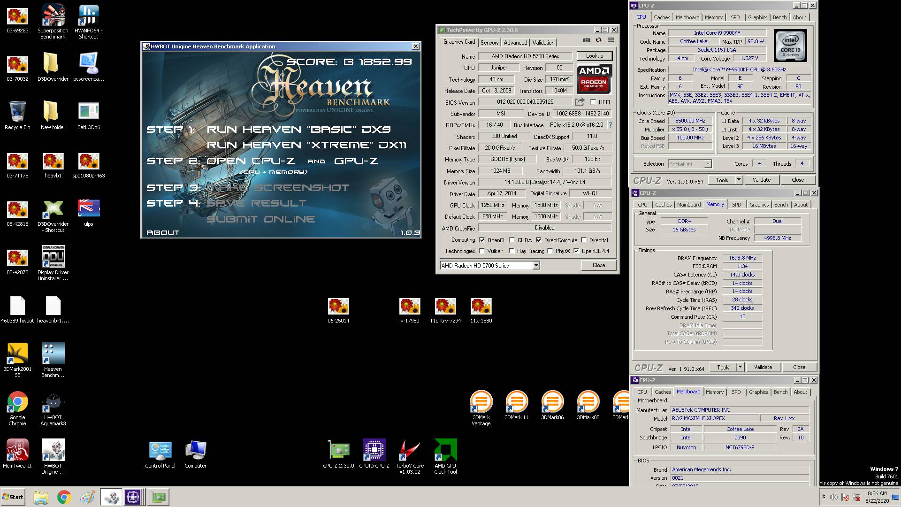Click the volume speaker tray icon
The image size is (901, 507).
(x=834, y=497)
